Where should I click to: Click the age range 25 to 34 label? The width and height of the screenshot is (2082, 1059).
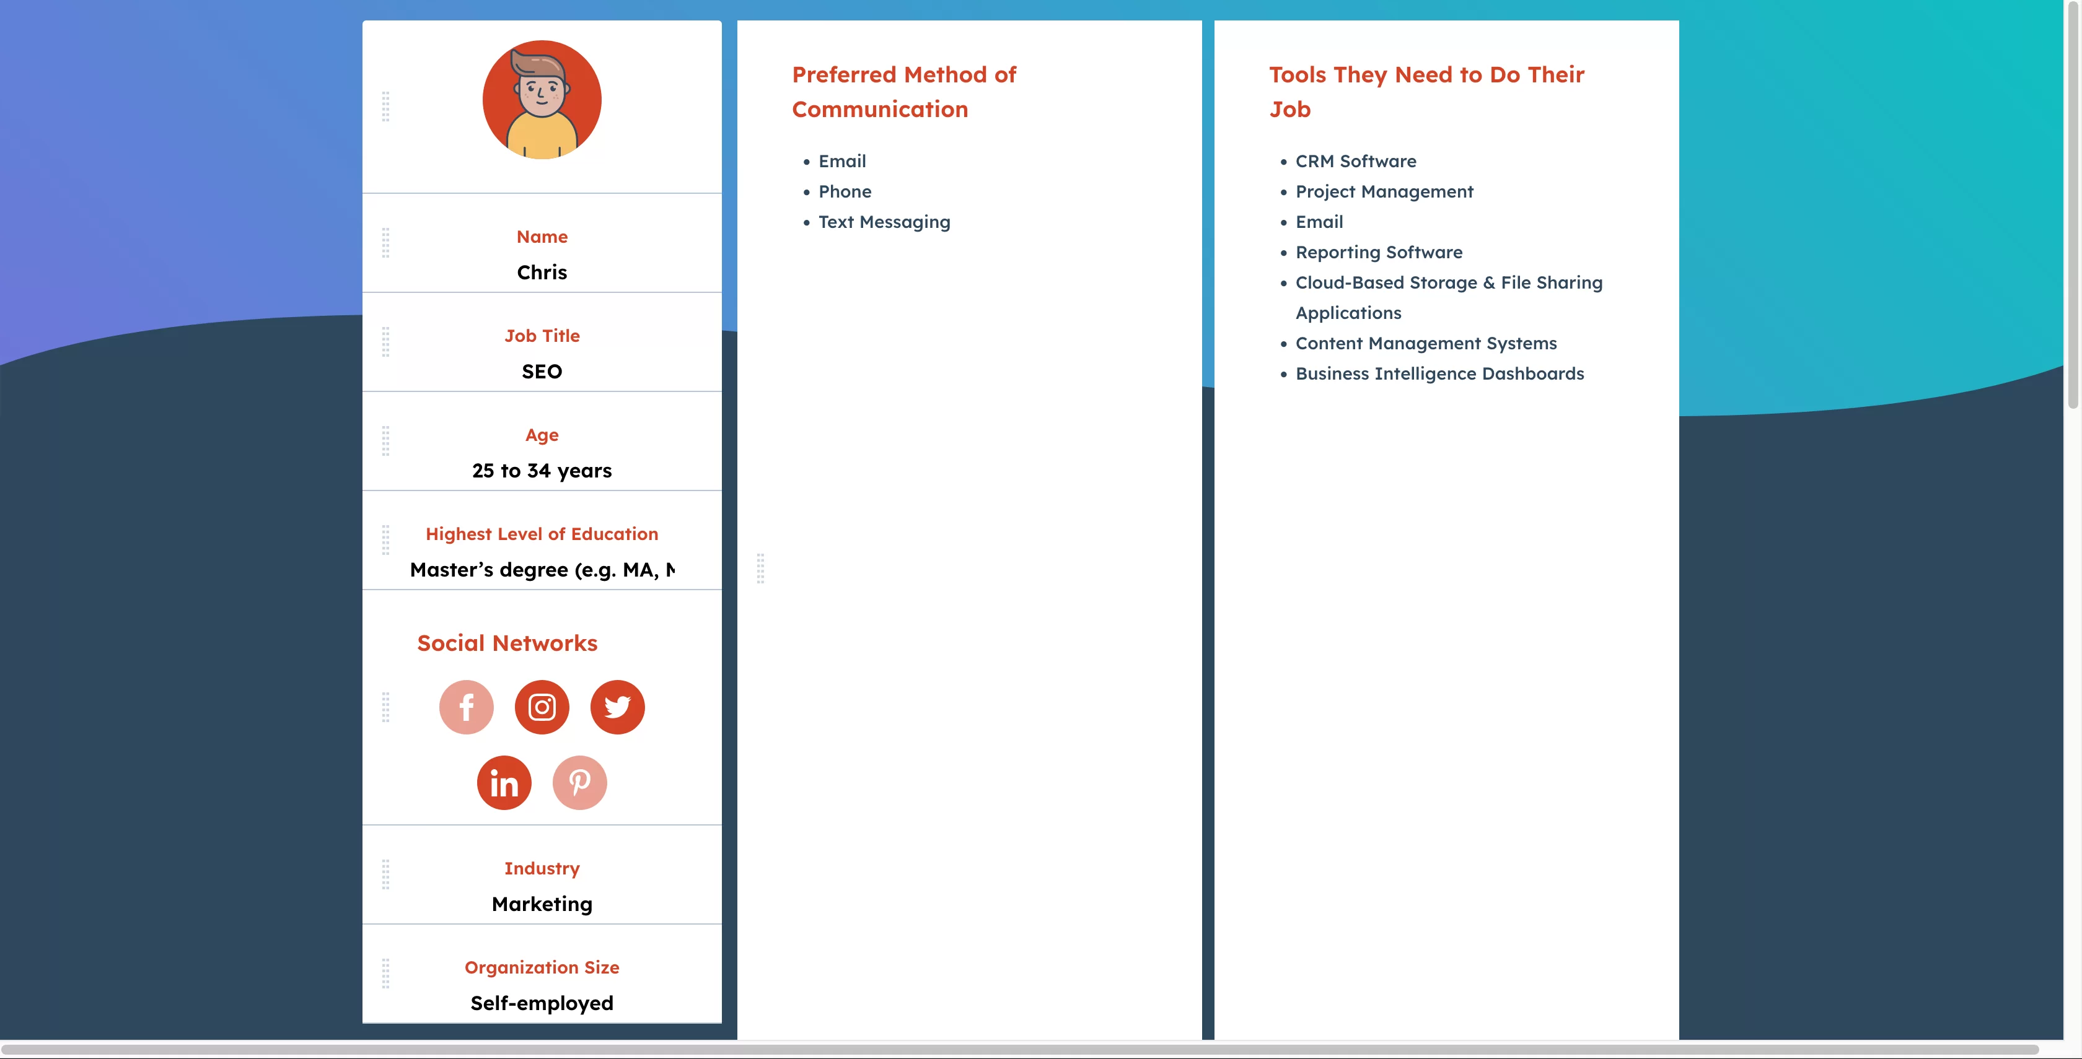[542, 470]
